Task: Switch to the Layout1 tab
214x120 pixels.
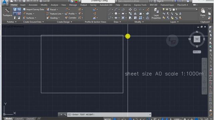Action: 19,119
